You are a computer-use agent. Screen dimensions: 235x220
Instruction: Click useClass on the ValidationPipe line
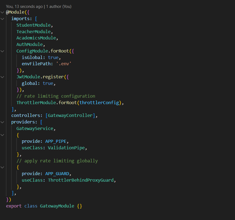pos(32,148)
